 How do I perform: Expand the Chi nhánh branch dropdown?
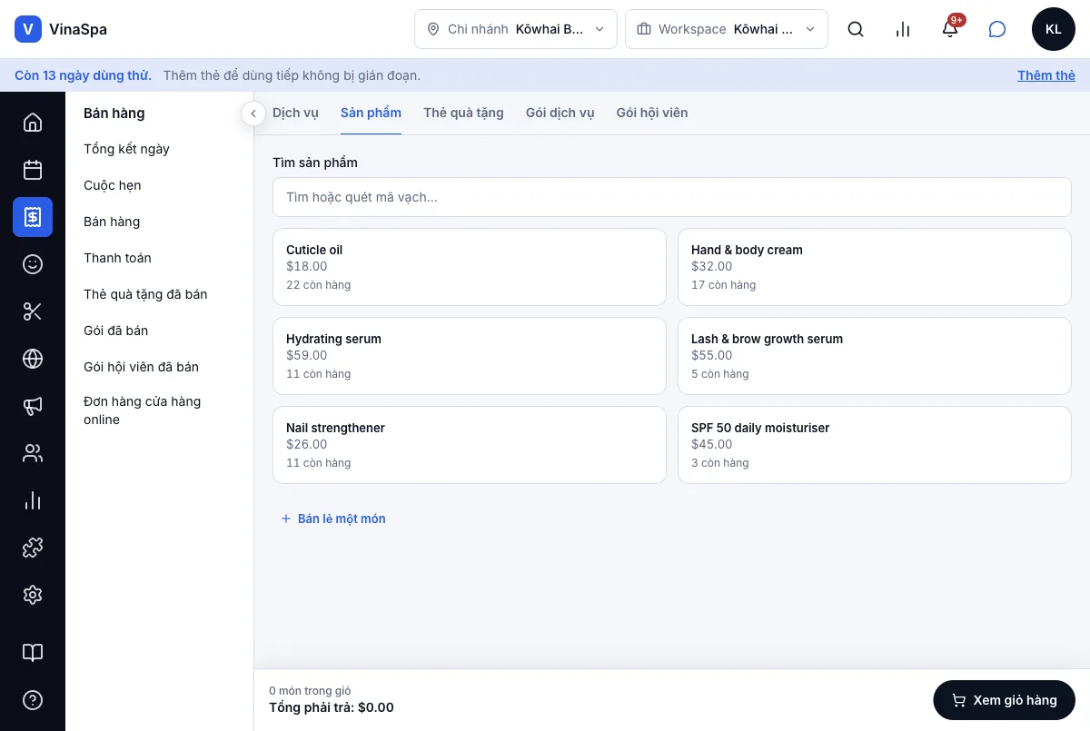pos(516,29)
